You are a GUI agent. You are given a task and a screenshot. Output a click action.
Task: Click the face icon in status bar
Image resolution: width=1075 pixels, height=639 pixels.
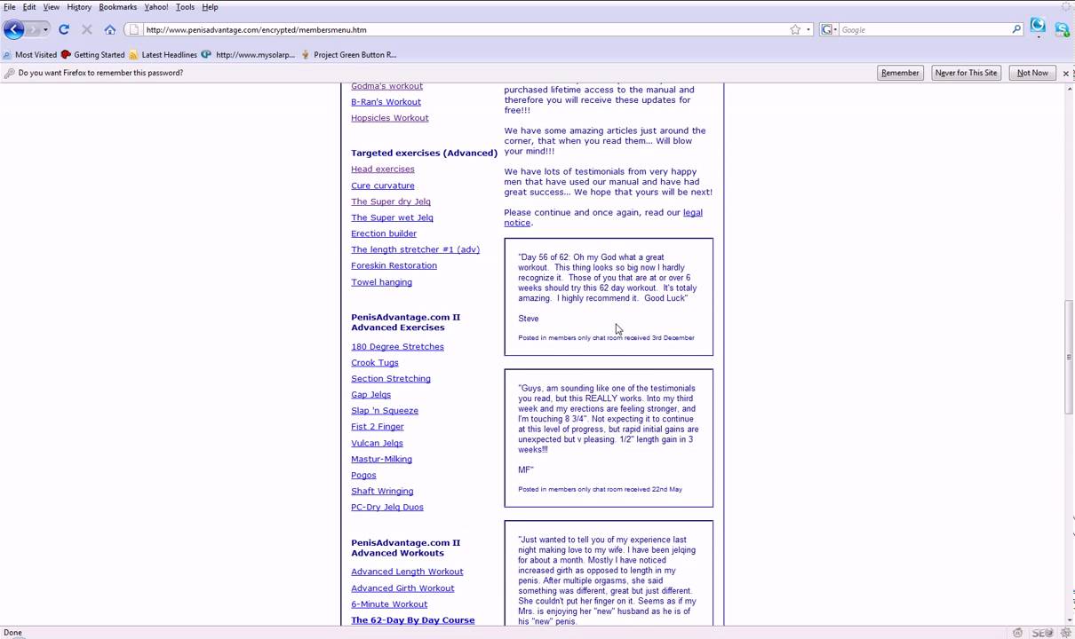click(x=1017, y=633)
